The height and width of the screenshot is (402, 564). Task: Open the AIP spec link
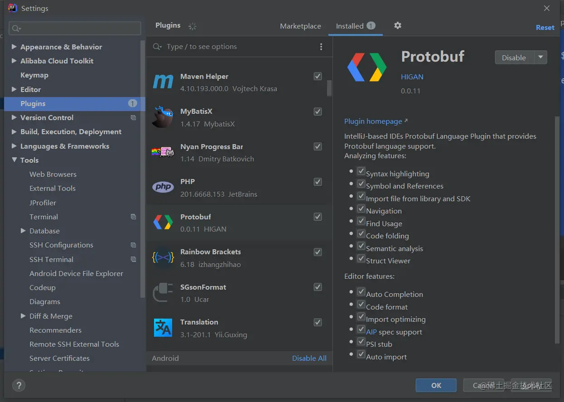[x=371, y=332]
